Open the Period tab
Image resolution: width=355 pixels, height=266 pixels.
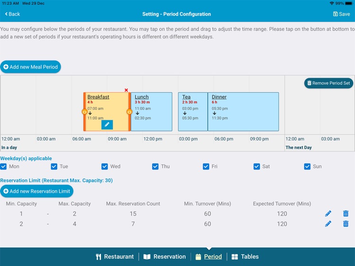[x=209, y=257]
